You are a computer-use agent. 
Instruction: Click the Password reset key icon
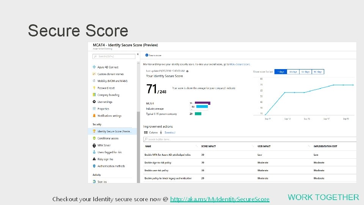point(94,88)
